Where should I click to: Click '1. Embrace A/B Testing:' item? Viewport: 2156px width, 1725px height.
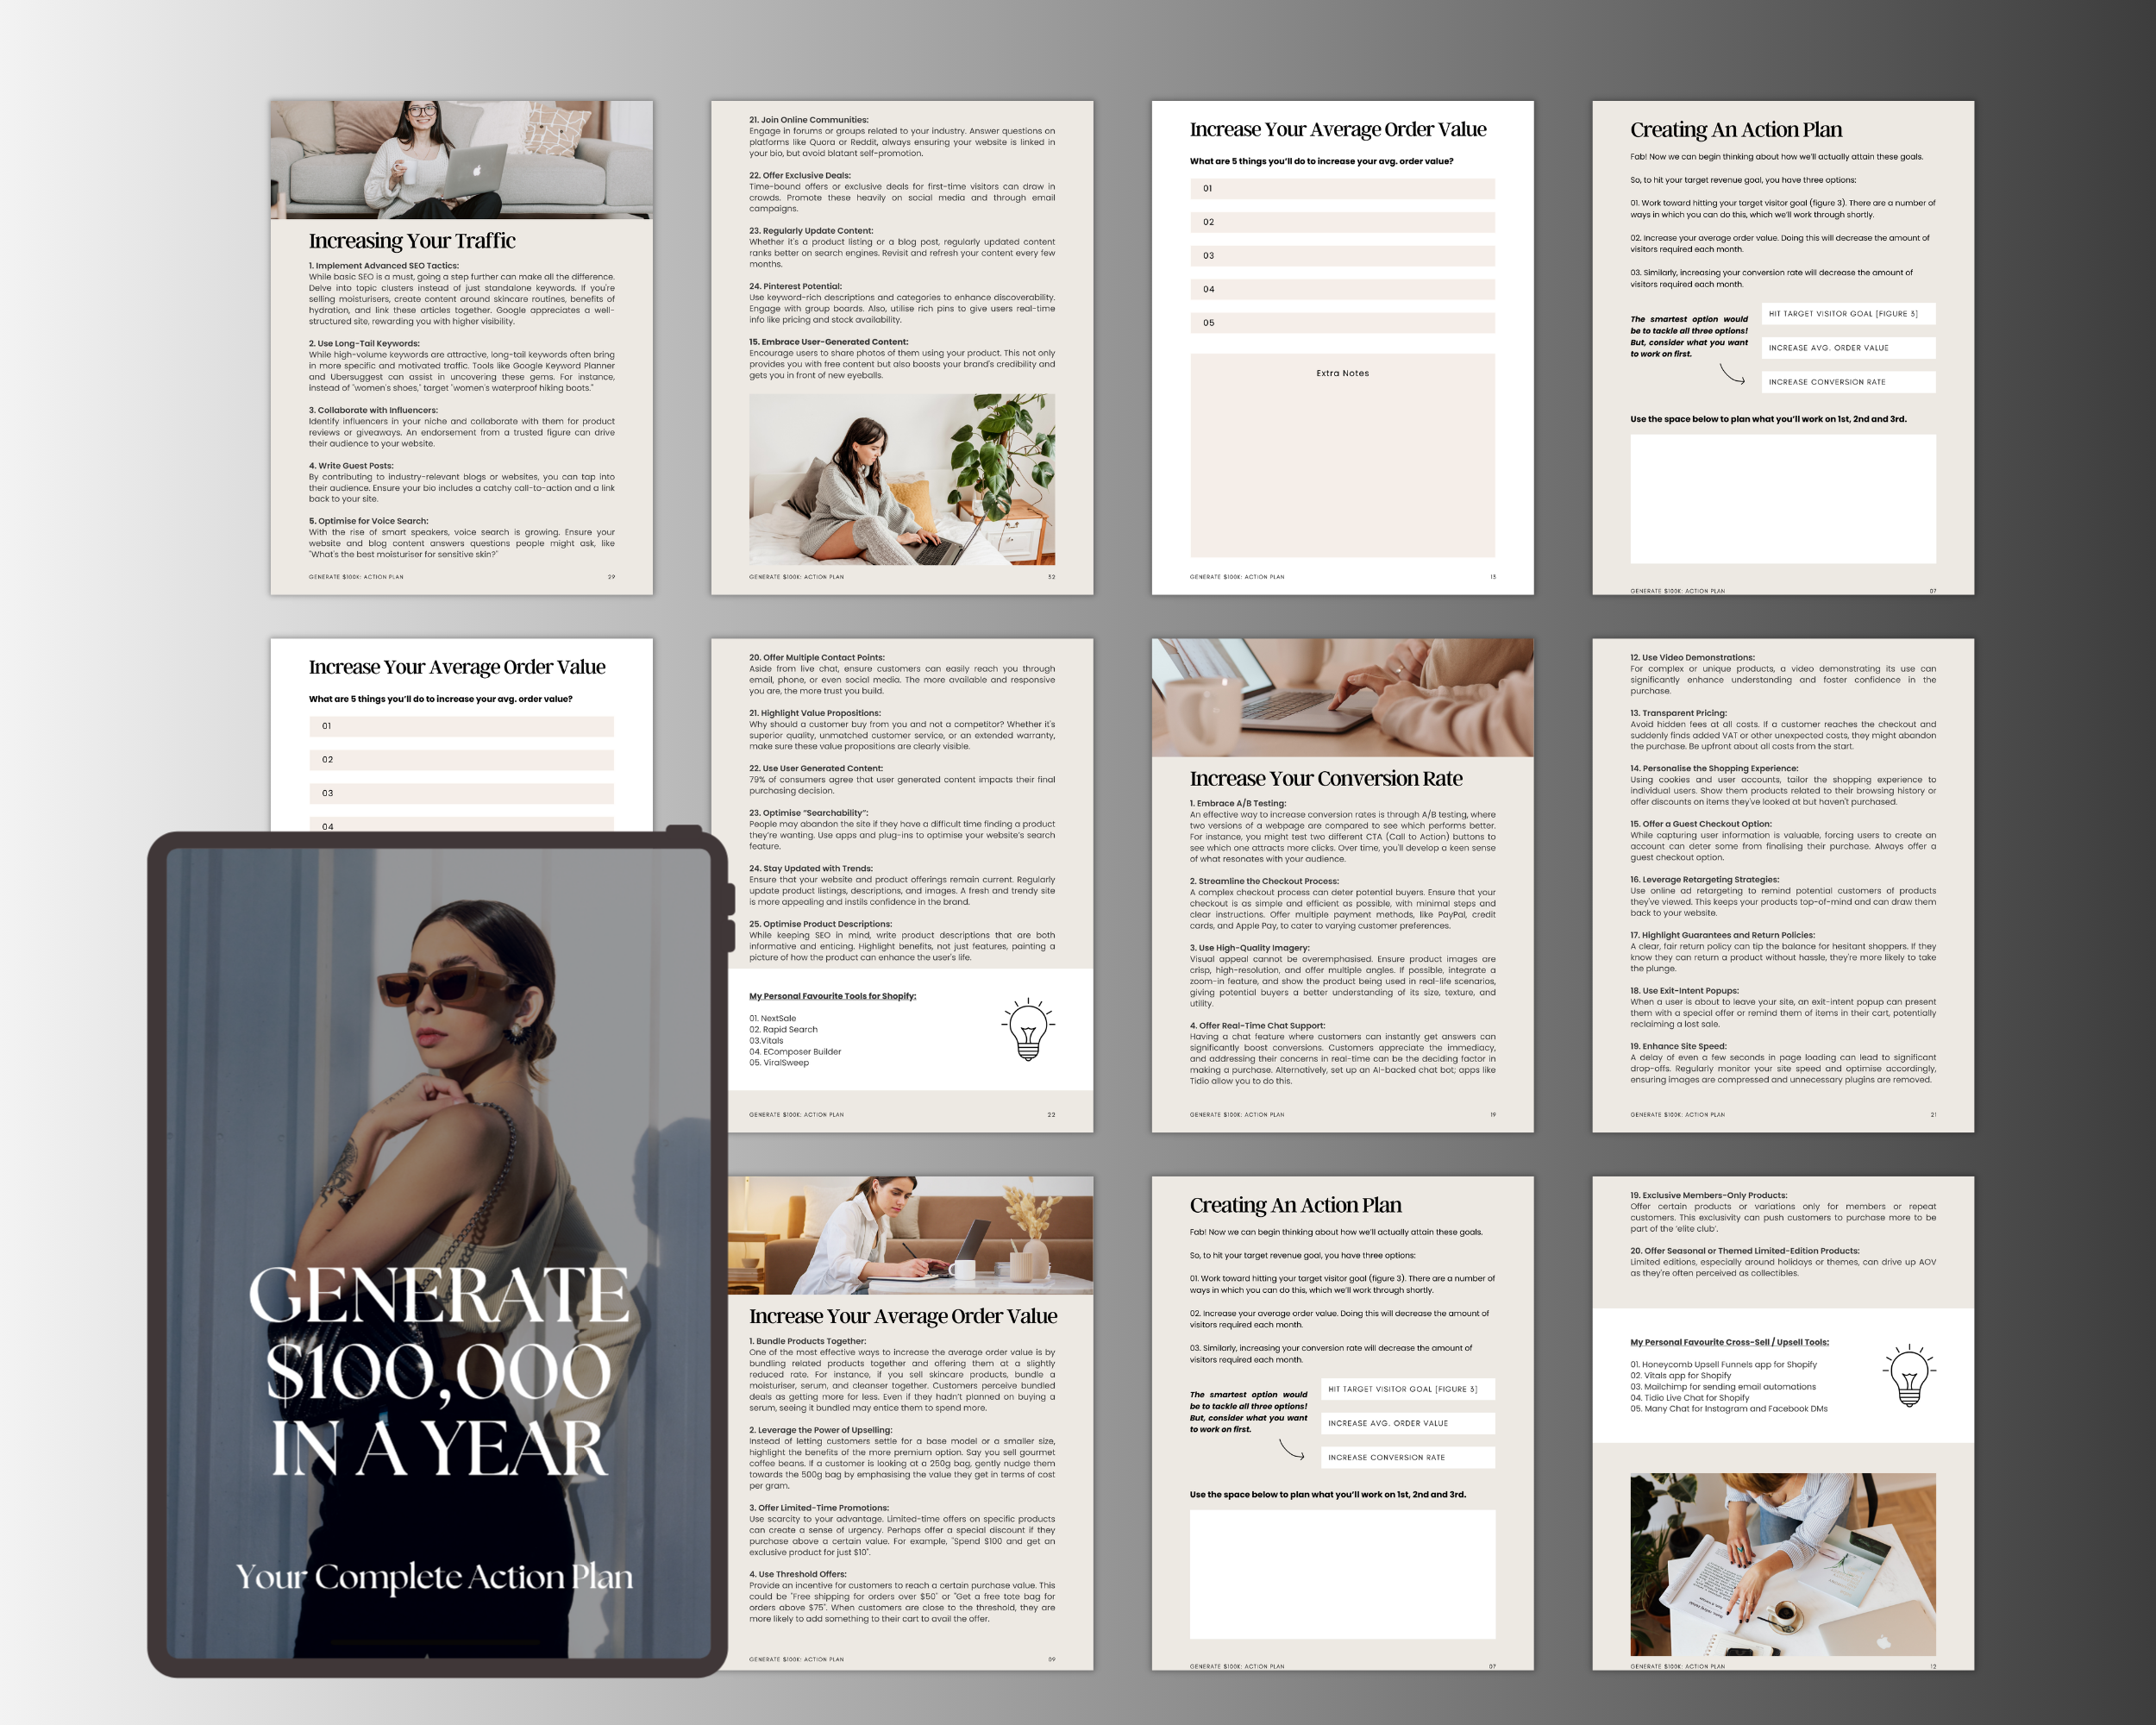pos(1238,803)
